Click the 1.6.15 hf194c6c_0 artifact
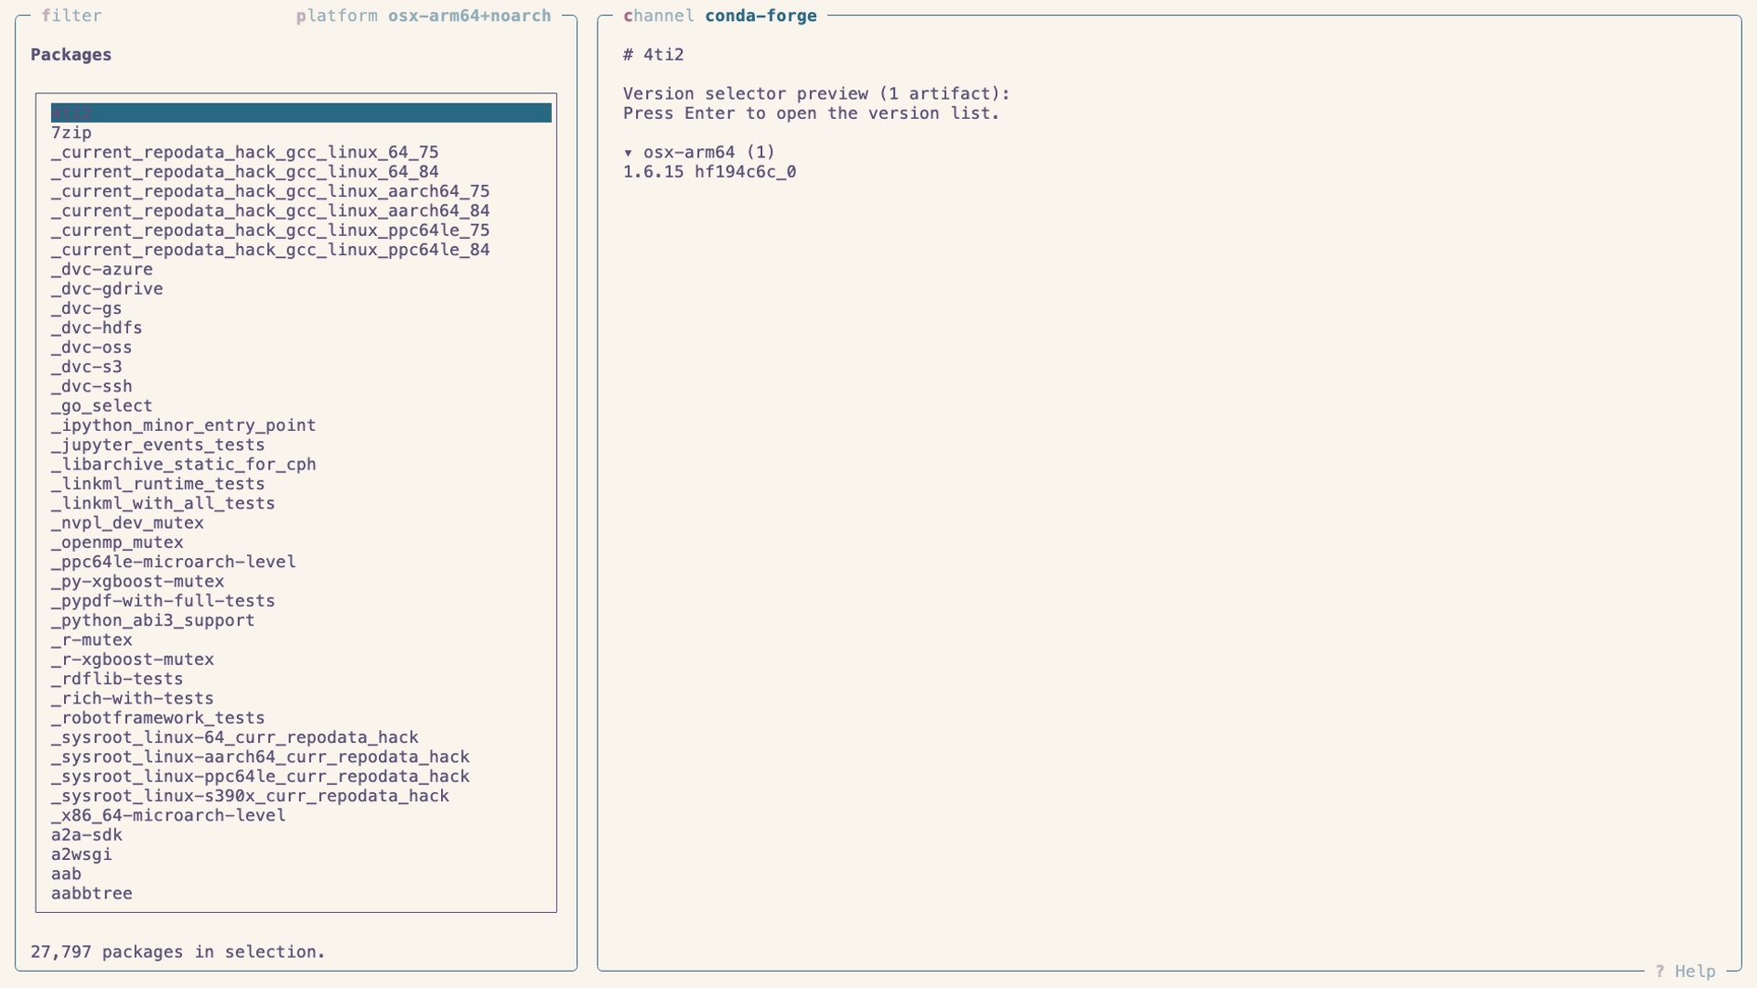Viewport: 1757px width, 988px height. [x=709, y=171]
